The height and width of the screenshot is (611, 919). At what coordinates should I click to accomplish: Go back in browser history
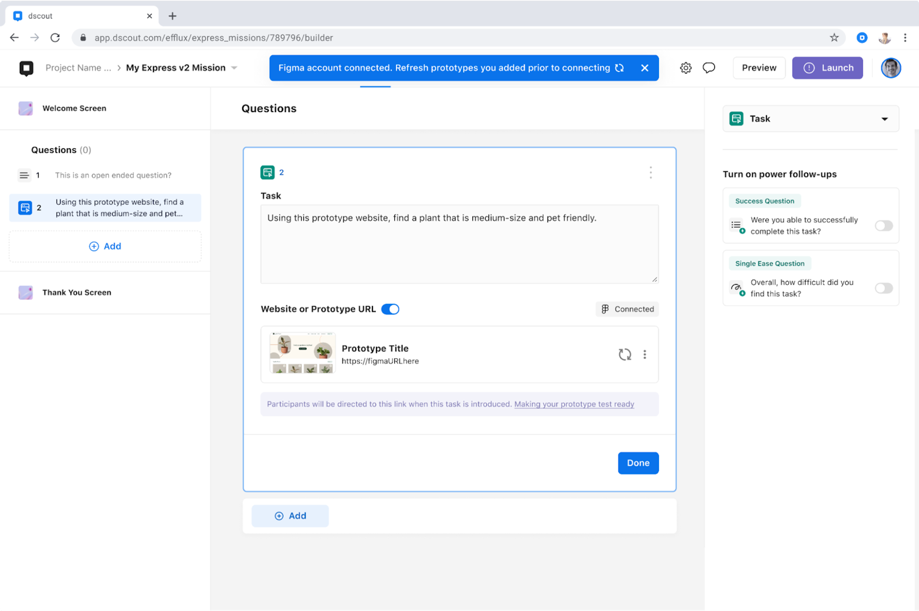(x=14, y=38)
